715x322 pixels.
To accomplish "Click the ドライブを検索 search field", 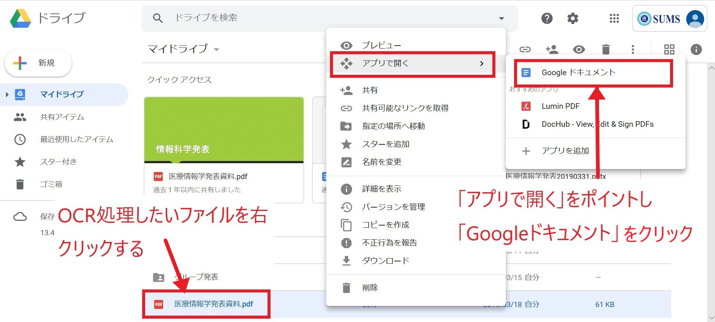I will (329, 18).
